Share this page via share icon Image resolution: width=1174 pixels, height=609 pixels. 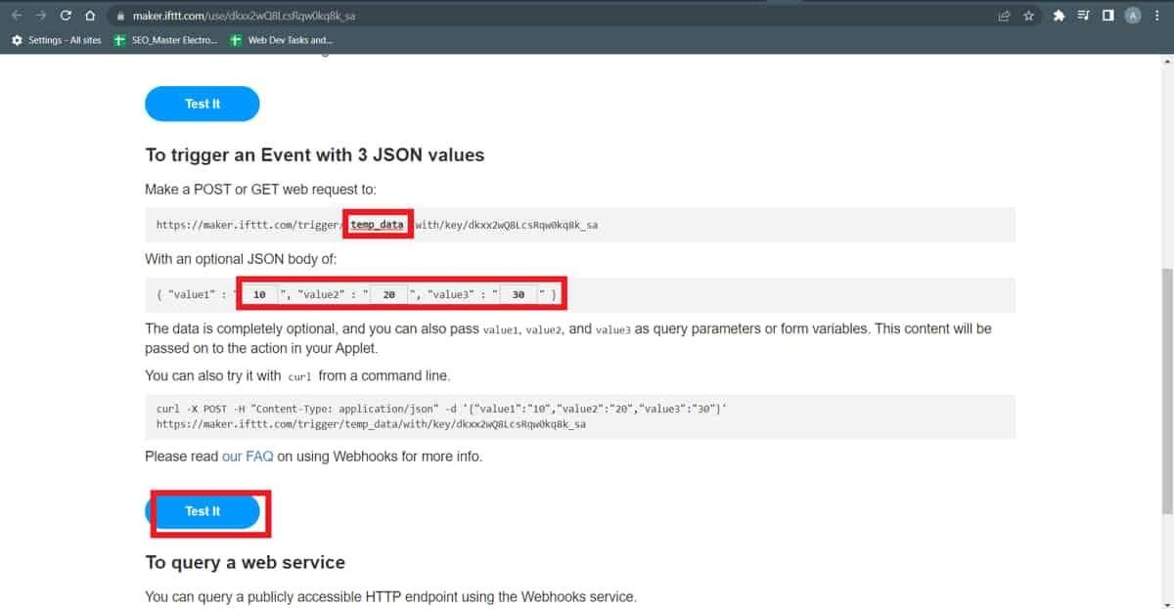coord(1004,16)
